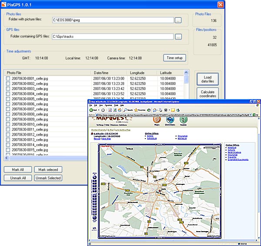The image size is (261, 246).
Task: Click the Calculate coordinates button
Action: (207, 93)
